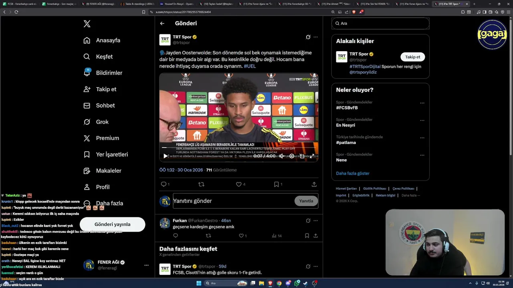Click Brave shields icon in address bar
513x288 pixels.
pos(354,12)
